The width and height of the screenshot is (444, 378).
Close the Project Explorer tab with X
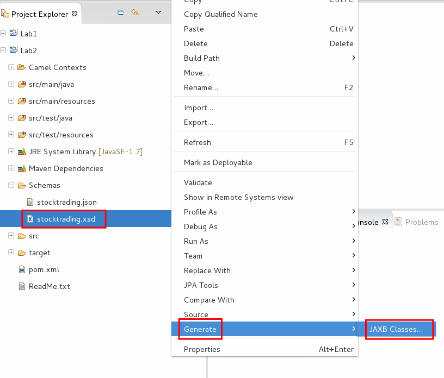coord(75,14)
